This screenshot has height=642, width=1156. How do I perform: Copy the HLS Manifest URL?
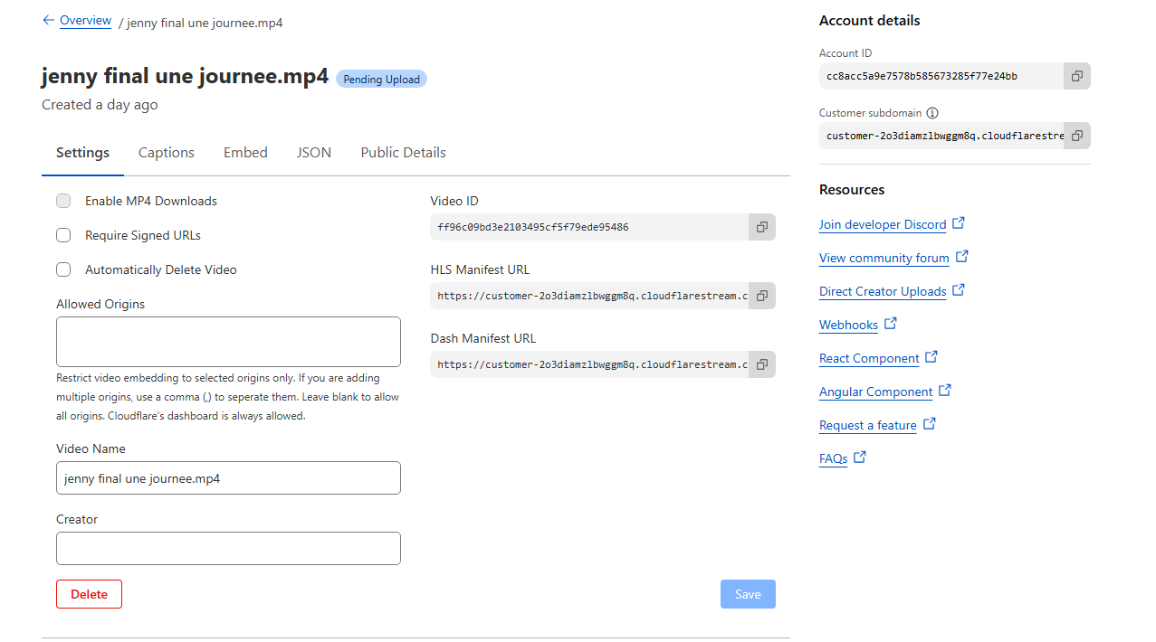click(x=762, y=296)
